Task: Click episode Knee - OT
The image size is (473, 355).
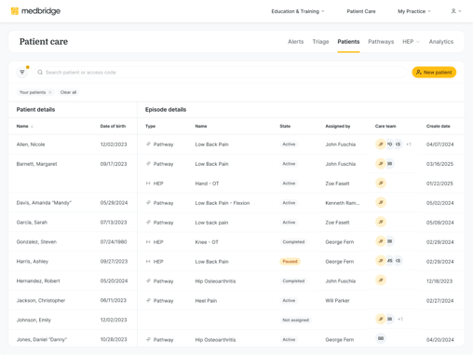Action: coord(207,242)
